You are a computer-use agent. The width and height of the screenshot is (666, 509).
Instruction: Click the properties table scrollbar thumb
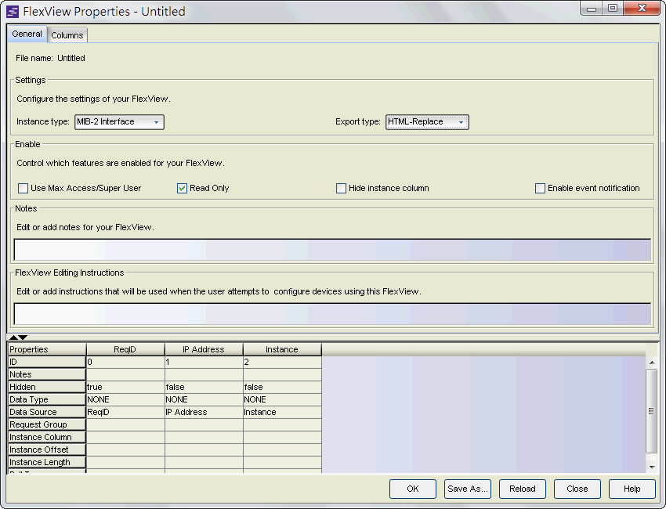[x=652, y=411]
